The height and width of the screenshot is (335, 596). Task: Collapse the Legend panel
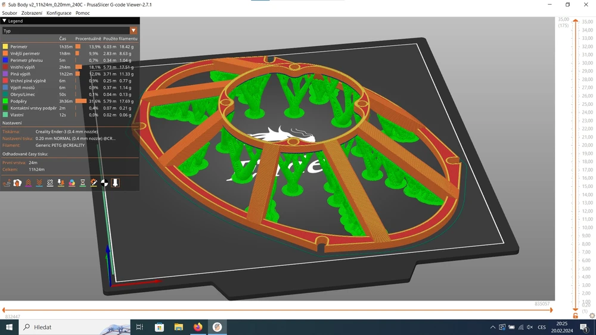5,21
